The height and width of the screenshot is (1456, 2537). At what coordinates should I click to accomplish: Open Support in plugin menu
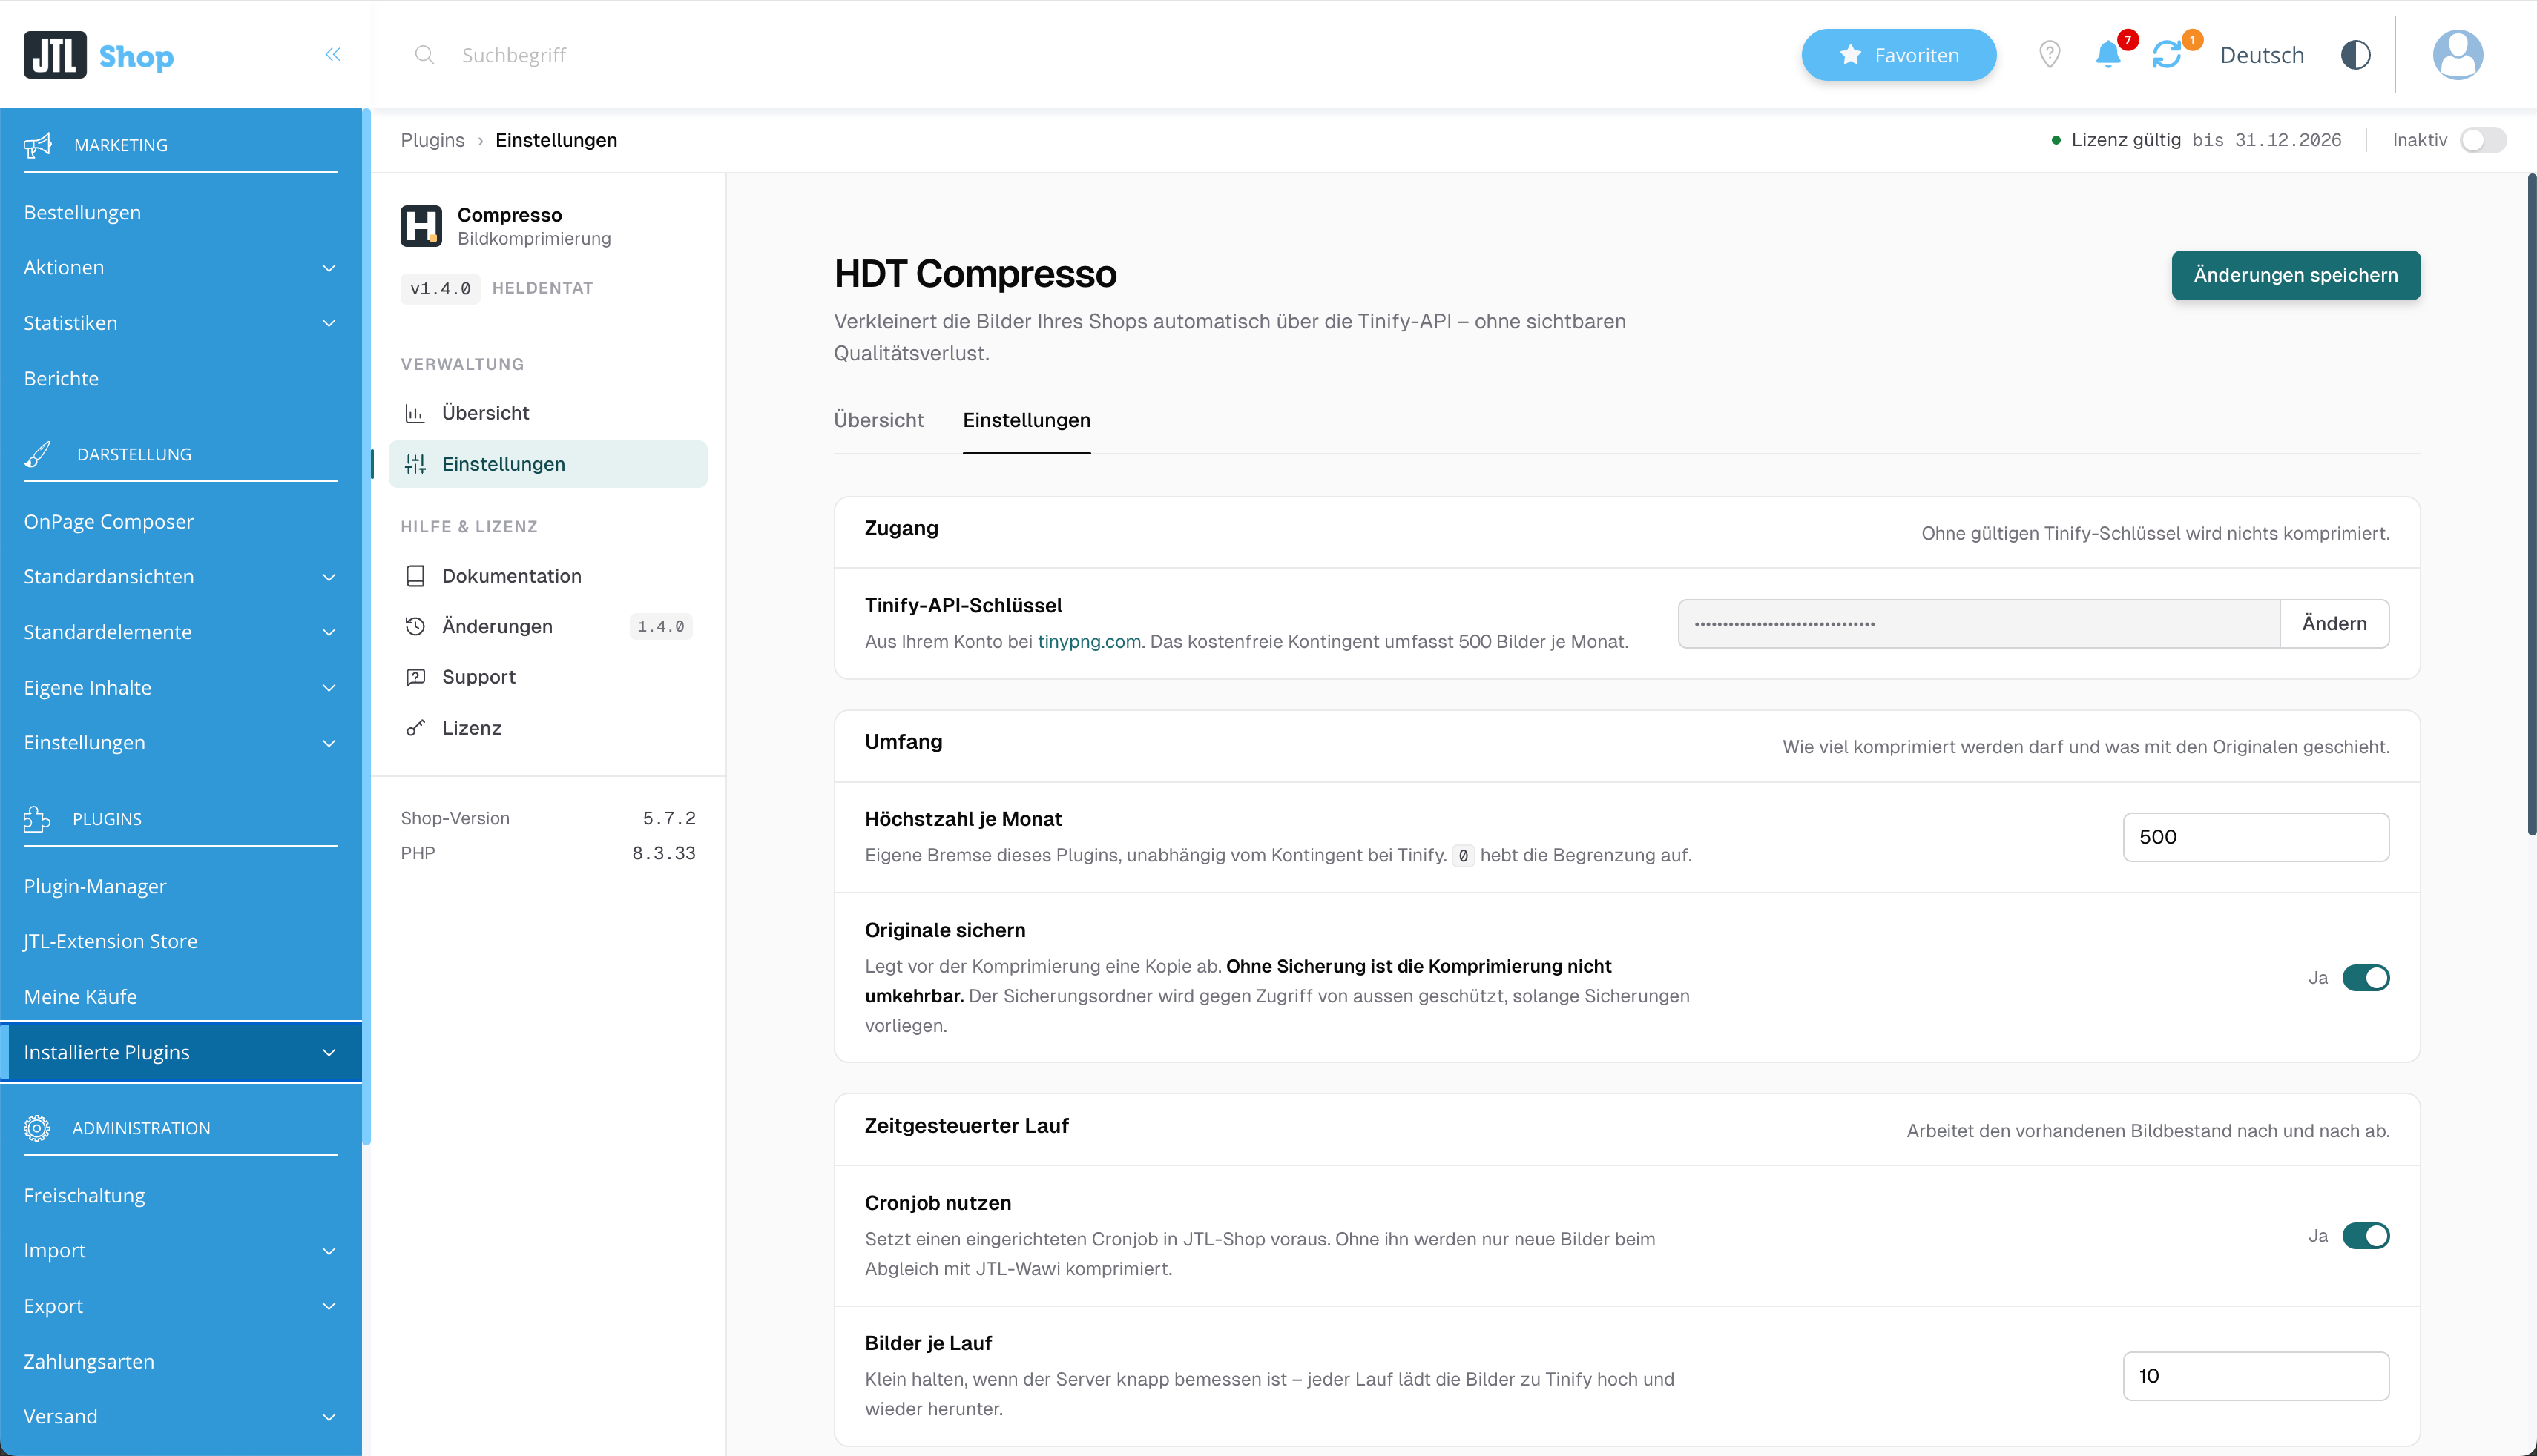pyautogui.click(x=547, y=677)
